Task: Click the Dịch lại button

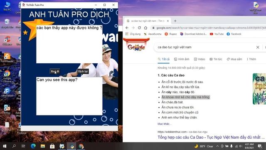Action: (83, 71)
